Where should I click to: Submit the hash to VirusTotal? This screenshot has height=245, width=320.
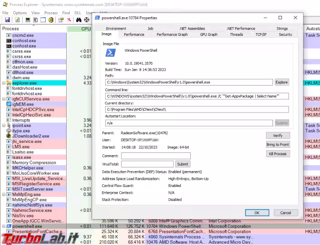(x=183, y=164)
